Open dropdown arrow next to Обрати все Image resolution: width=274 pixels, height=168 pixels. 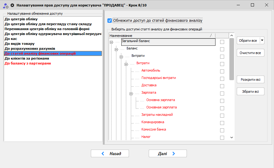[x=262, y=41]
